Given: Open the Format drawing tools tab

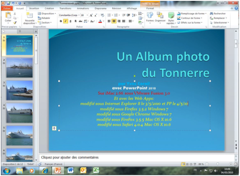Looking at the screenshot, I should coord(150,8).
